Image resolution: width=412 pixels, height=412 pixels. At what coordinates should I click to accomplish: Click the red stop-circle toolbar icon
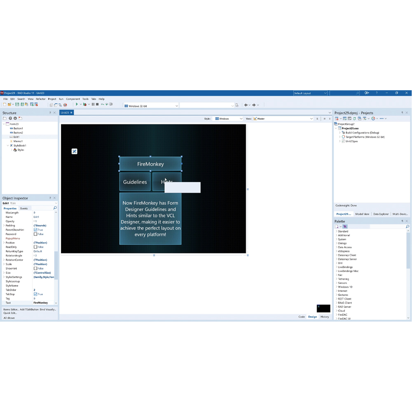click(65, 105)
